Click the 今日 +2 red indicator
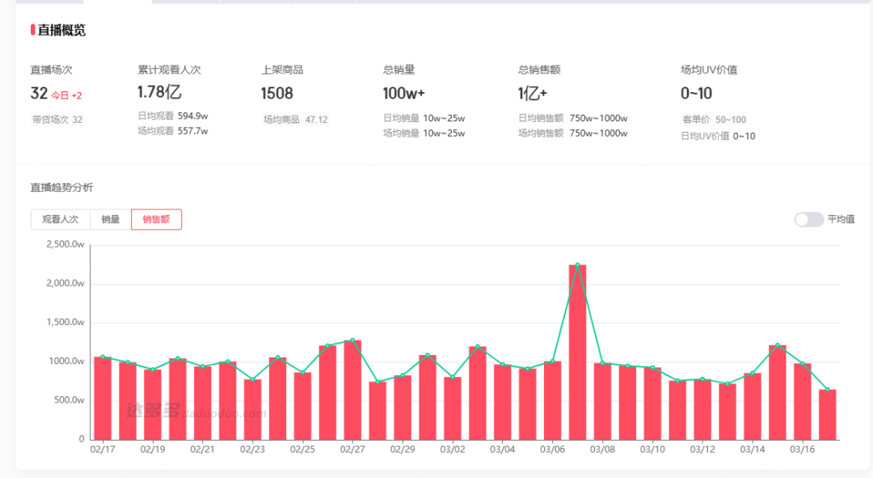This screenshot has width=873, height=478. (x=66, y=95)
